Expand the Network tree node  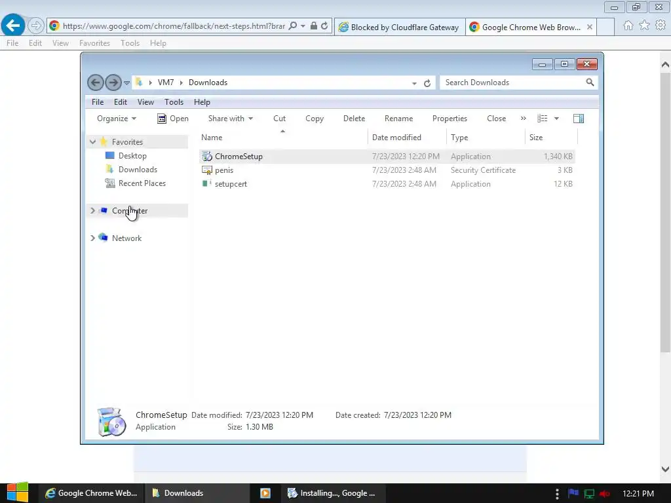coord(92,238)
